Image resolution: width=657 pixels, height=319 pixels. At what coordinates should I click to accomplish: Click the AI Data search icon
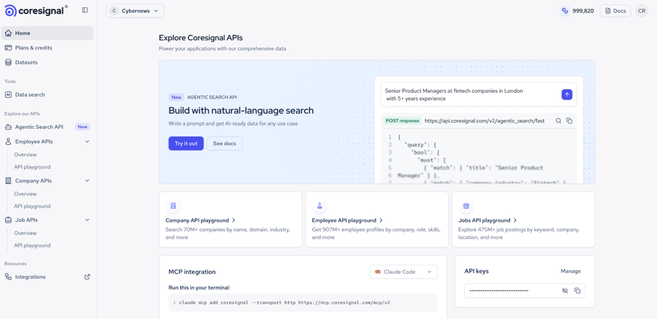pyautogui.click(x=8, y=95)
